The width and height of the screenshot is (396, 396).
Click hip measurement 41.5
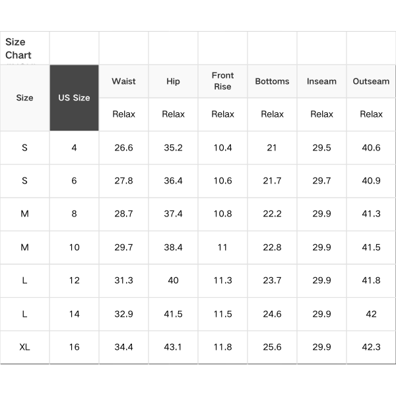click(x=173, y=314)
